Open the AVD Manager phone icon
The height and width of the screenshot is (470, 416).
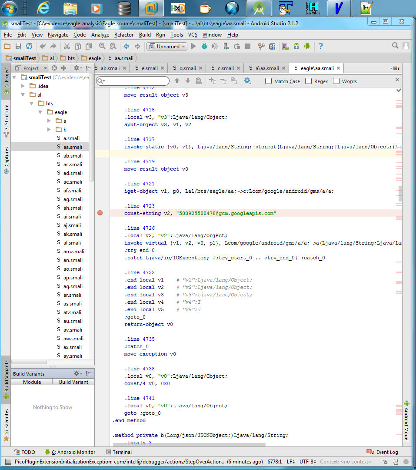285,46
